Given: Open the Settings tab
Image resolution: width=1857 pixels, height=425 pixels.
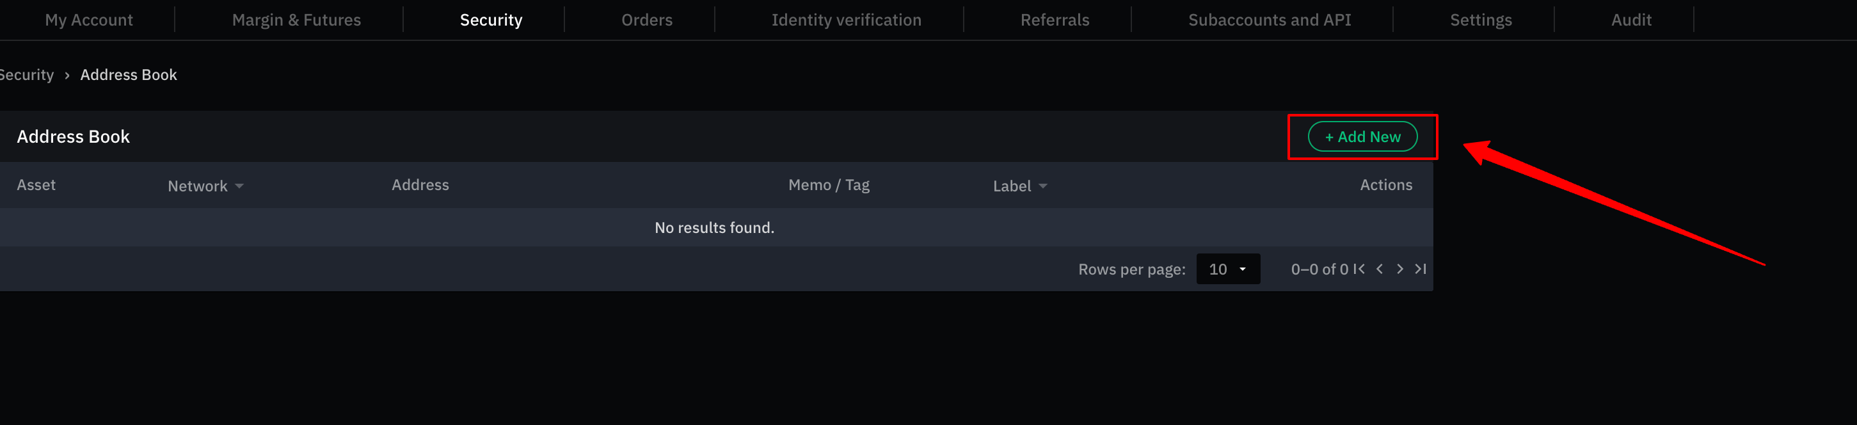Looking at the screenshot, I should (x=1481, y=20).
